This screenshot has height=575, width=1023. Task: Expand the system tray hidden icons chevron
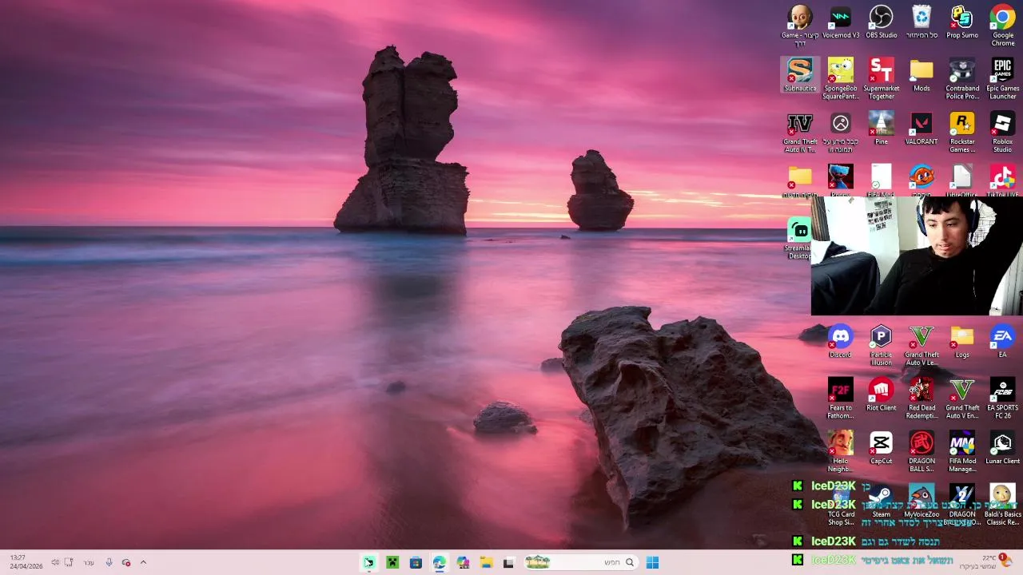point(143,562)
